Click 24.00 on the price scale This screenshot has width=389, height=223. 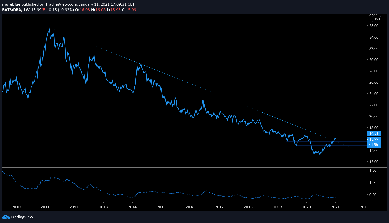(374, 94)
